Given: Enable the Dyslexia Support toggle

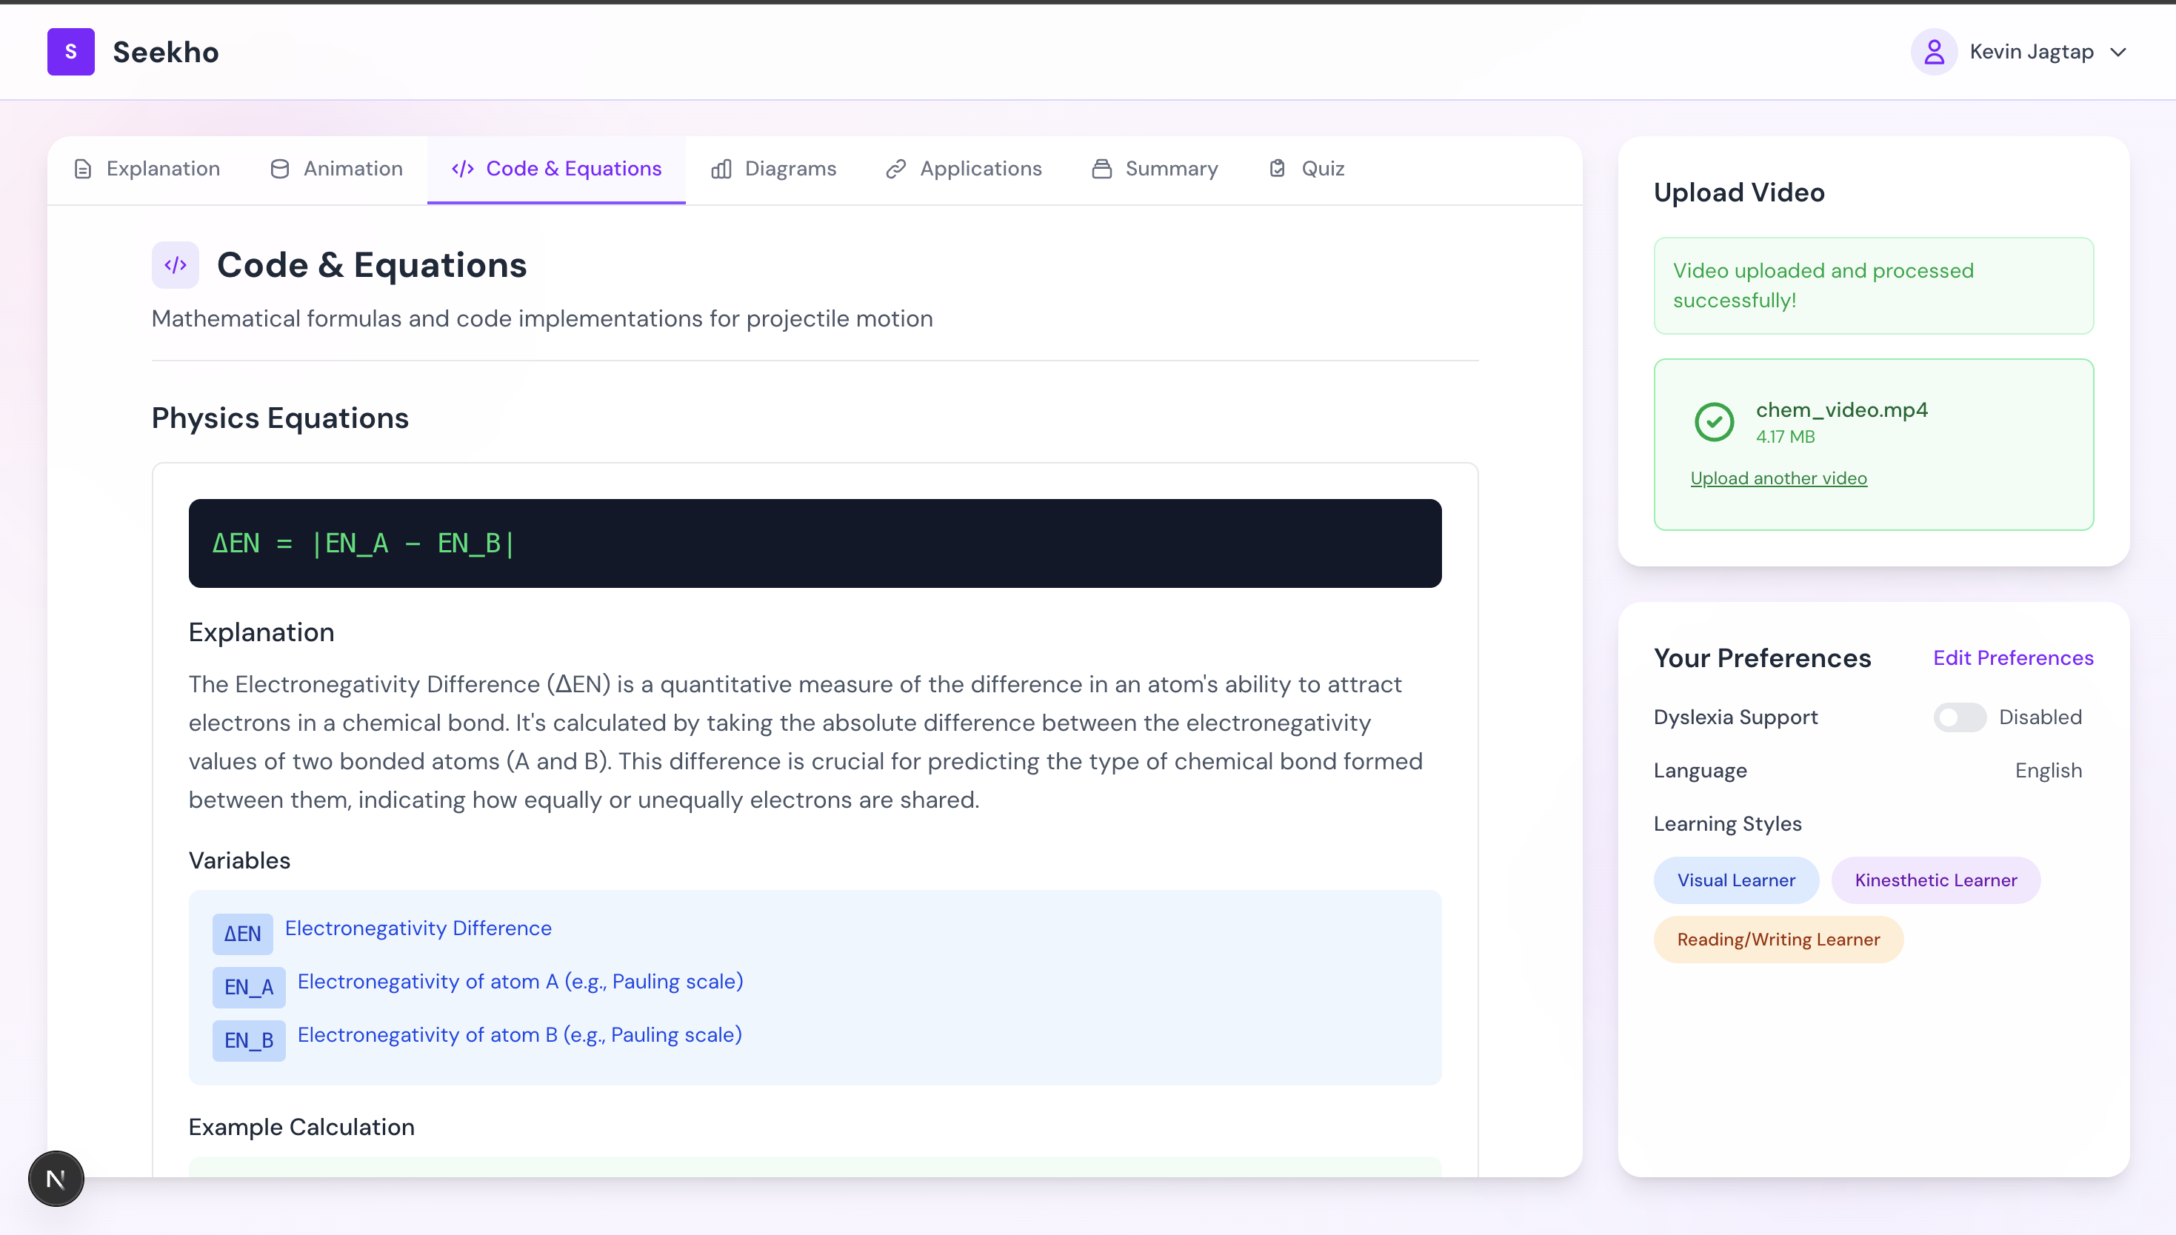Looking at the screenshot, I should (1959, 717).
